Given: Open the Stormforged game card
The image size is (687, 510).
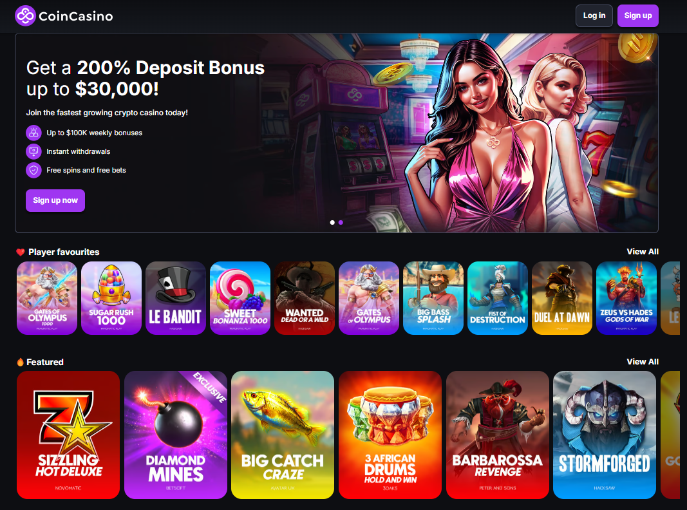Looking at the screenshot, I should point(605,435).
